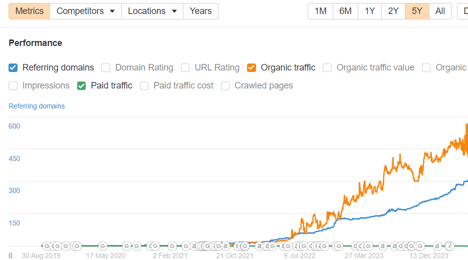Enable the Crawled pages checkbox
The width and height of the screenshot is (468, 260).
(225, 85)
